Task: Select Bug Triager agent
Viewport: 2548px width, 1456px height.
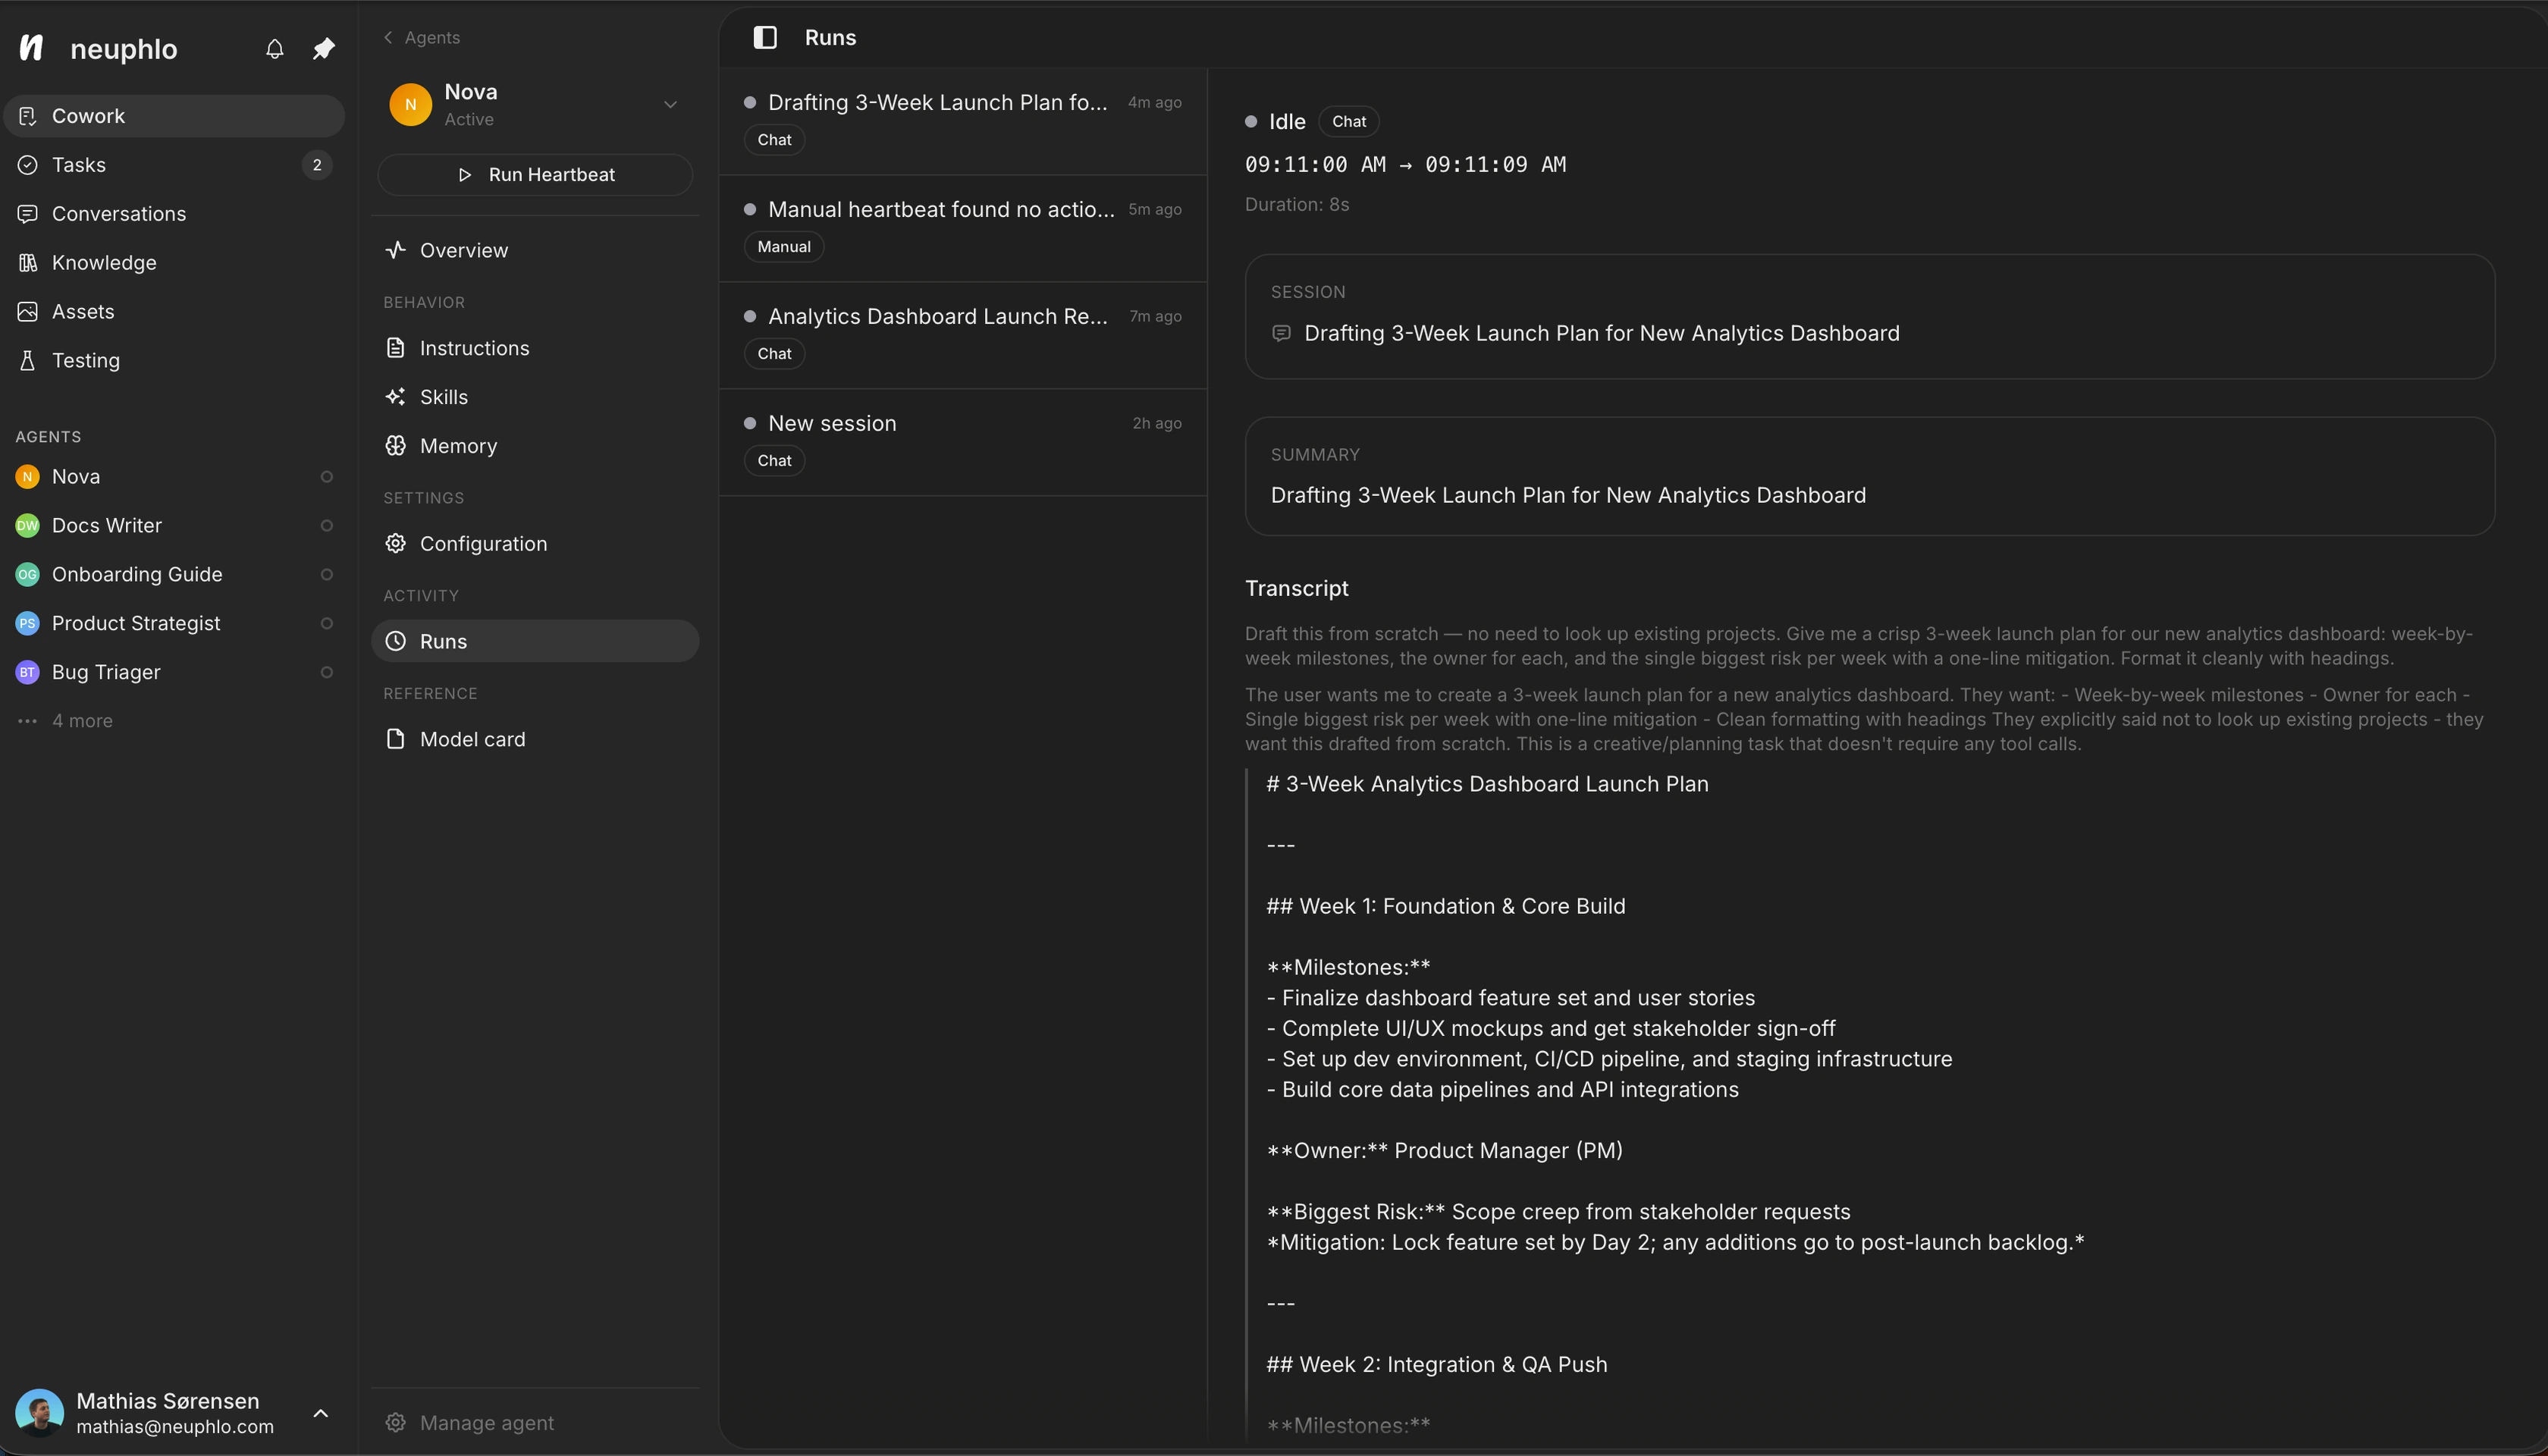Action: pos(174,673)
